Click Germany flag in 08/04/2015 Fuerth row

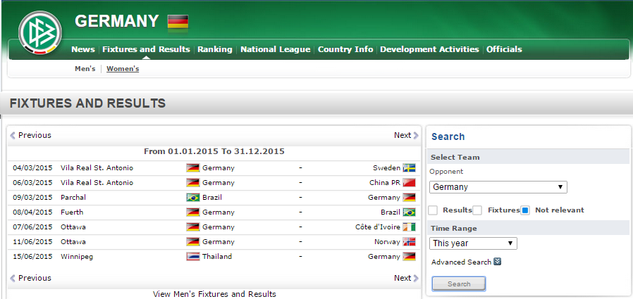click(x=193, y=212)
